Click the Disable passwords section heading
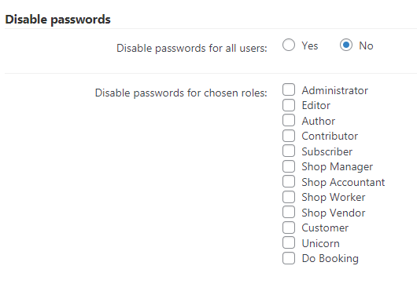Image resolution: width=417 pixels, height=284 pixels. (57, 20)
